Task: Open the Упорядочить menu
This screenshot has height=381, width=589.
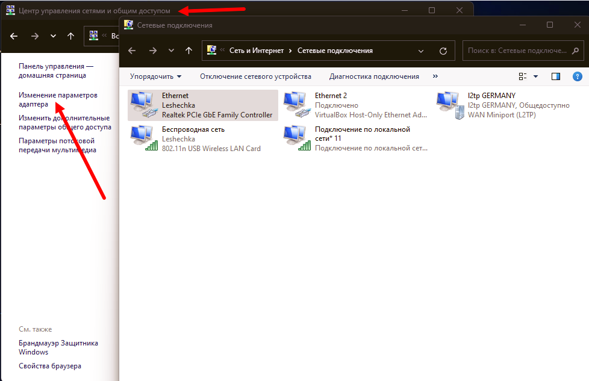Action: [155, 76]
